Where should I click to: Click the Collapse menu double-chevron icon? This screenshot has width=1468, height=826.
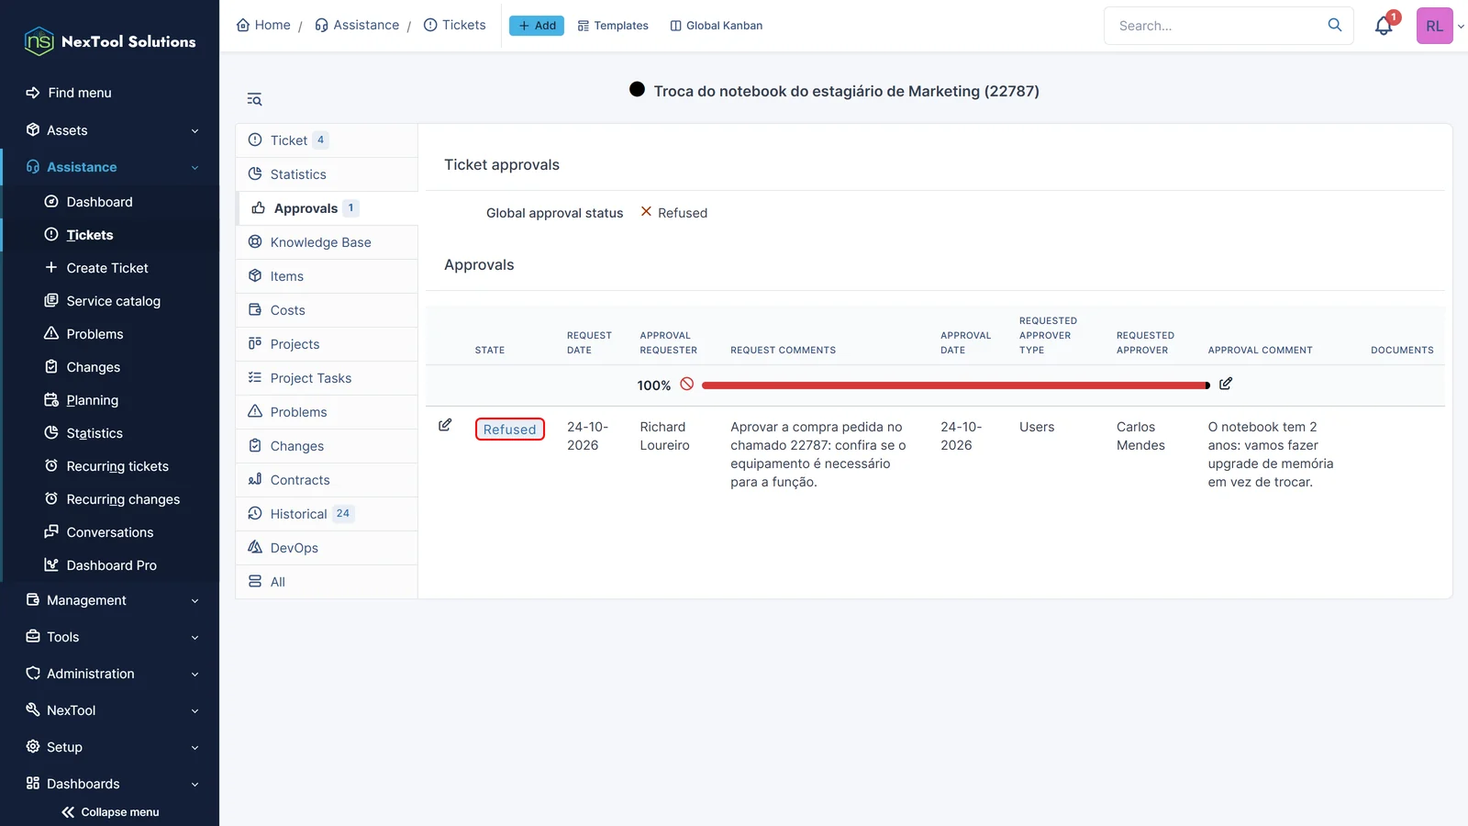[x=68, y=812]
